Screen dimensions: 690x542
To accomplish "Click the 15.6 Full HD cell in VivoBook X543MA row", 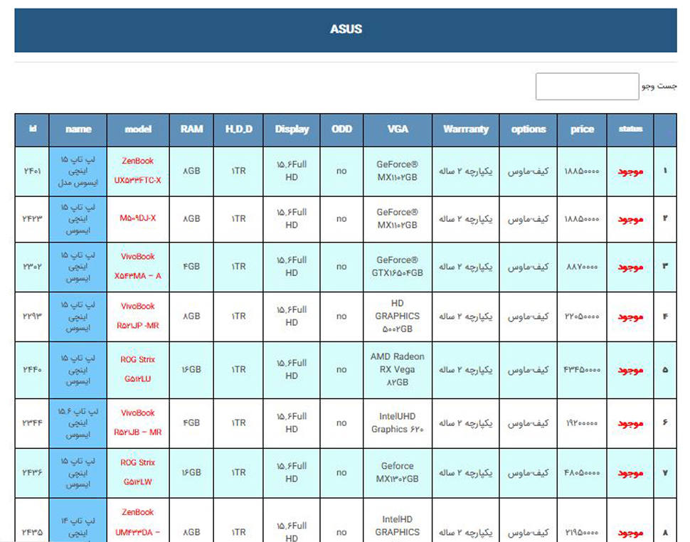I will point(292,267).
